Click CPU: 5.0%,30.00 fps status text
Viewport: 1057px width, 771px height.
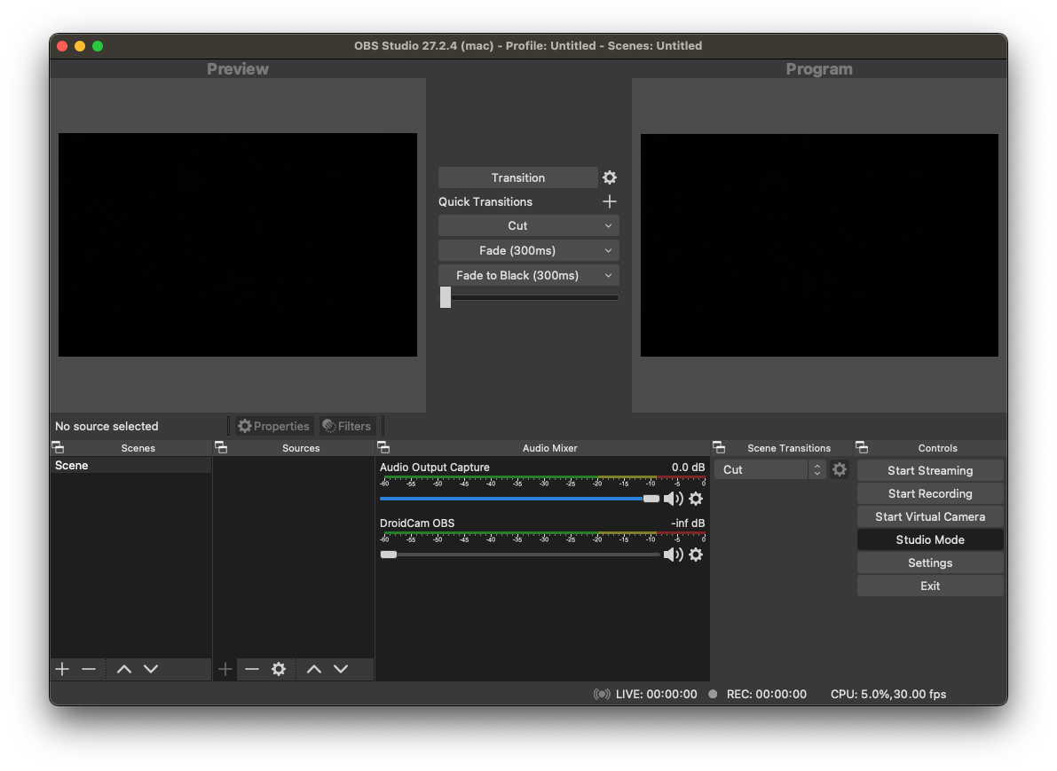(x=888, y=694)
